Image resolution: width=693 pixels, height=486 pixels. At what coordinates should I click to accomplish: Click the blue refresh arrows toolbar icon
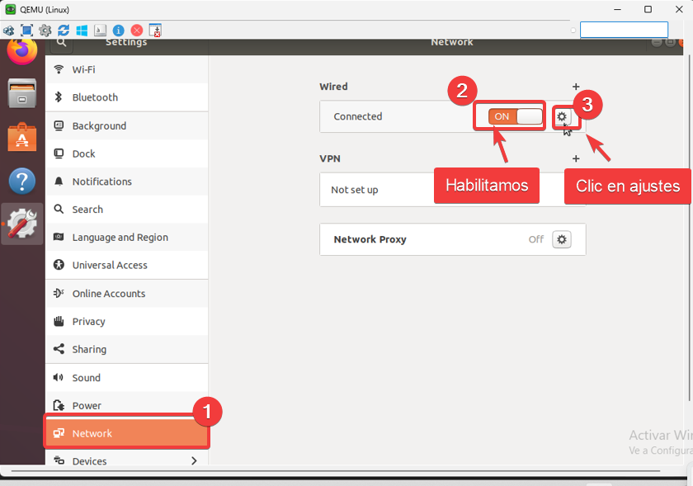tap(64, 31)
